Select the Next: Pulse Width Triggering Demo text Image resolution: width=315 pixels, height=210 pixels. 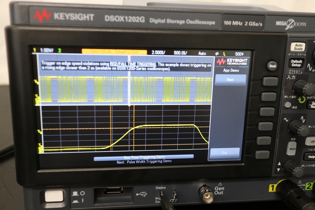[x=144, y=161]
